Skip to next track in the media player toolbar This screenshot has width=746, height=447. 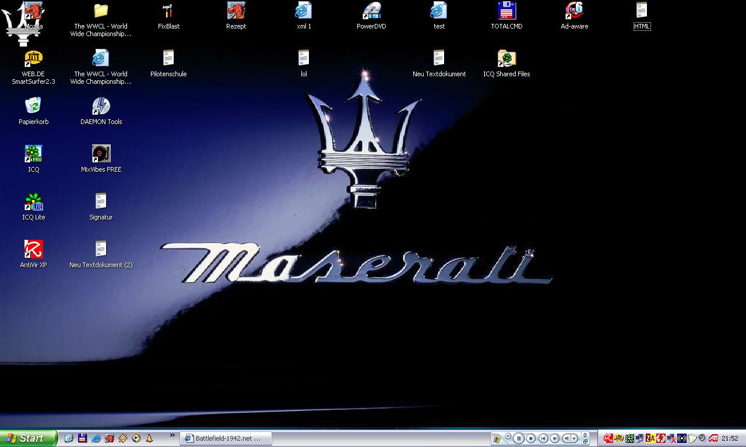pos(555,438)
